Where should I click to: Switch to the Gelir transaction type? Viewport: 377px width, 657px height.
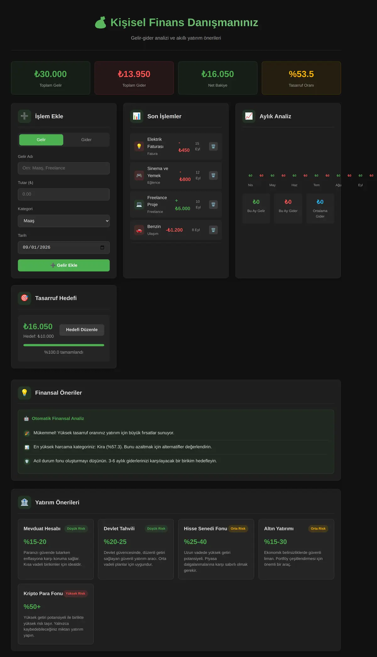[41, 140]
